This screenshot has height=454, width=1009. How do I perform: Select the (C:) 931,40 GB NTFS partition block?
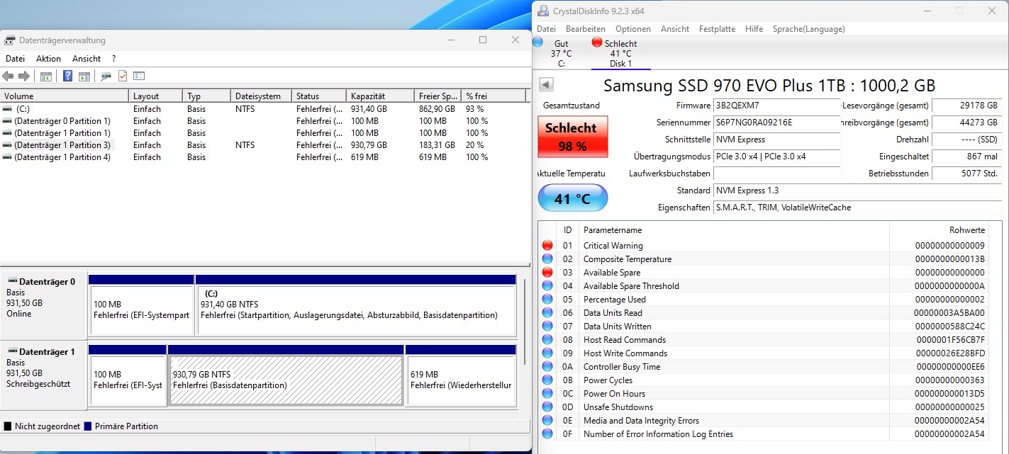(355, 305)
